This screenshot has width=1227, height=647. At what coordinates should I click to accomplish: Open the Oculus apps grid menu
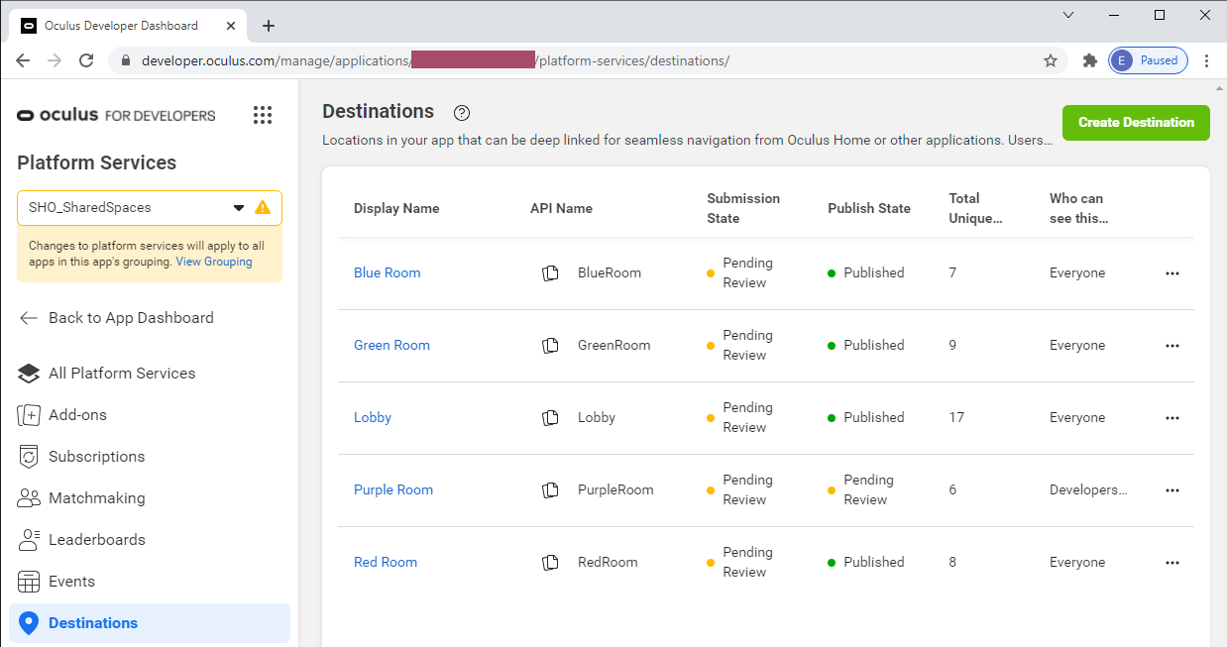(262, 115)
